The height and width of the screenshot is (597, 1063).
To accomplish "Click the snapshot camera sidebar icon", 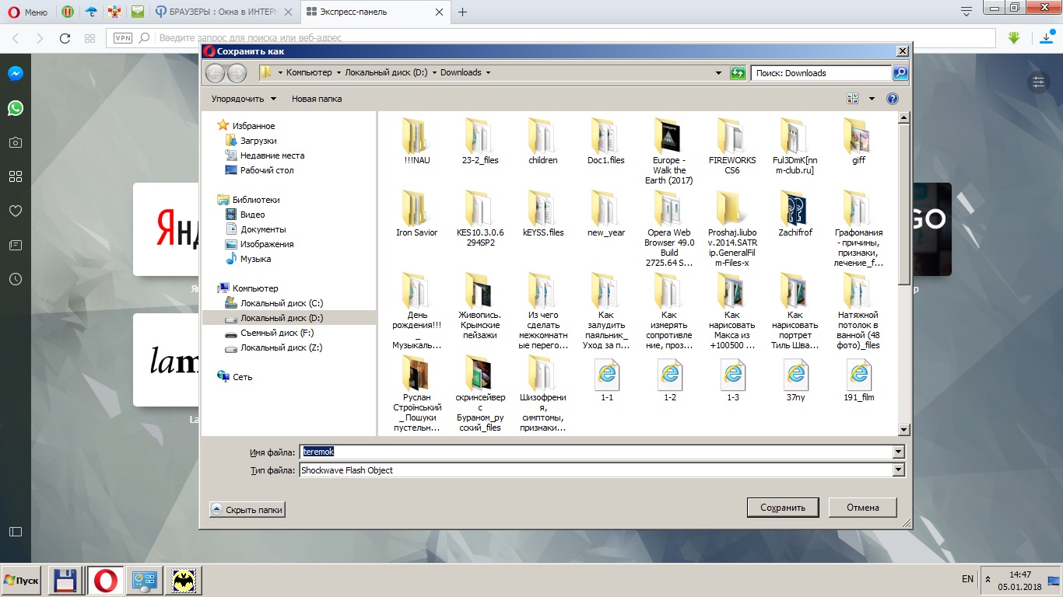I will [x=16, y=142].
